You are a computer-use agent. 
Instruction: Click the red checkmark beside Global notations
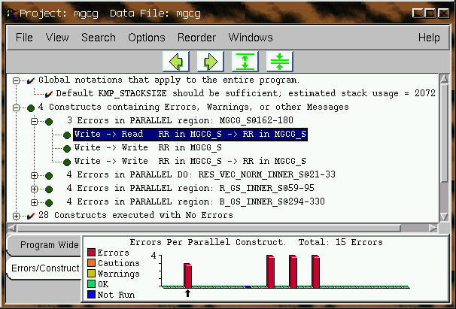tap(30, 80)
